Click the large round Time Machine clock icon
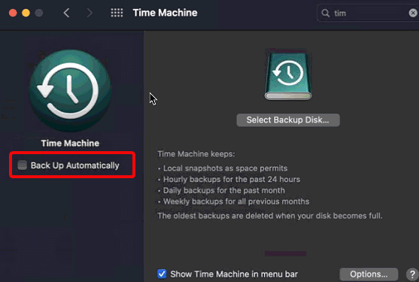The width and height of the screenshot is (419, 282). 70,90
